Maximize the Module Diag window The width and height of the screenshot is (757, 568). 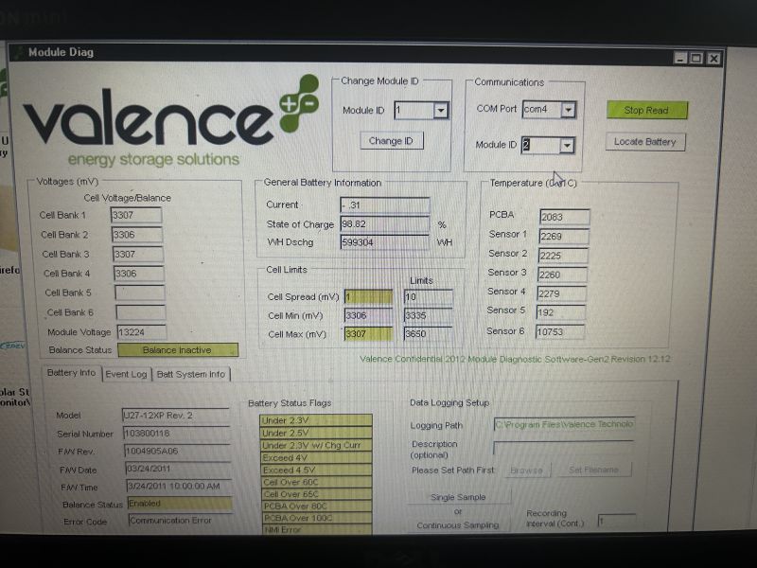click(x=696, y=59)
